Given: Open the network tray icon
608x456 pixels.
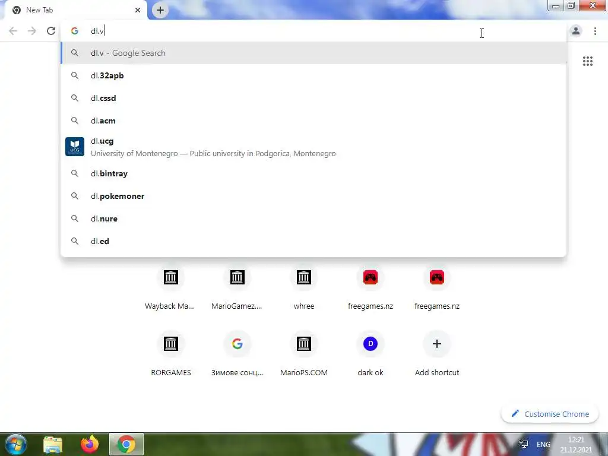Looking at the screenshot, I should point(524,444).
